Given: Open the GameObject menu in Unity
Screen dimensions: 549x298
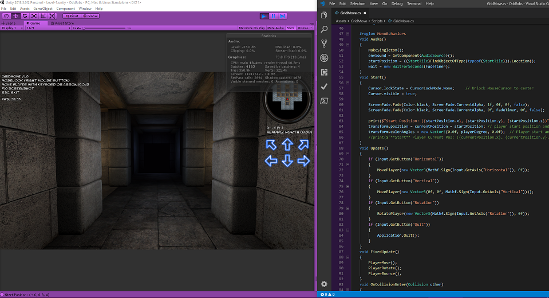Looking at the screenshot, I should 43,9.
